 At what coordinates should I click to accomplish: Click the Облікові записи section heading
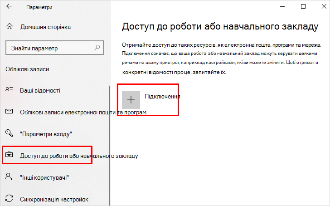pyautogui.click(x=27, y=69)
